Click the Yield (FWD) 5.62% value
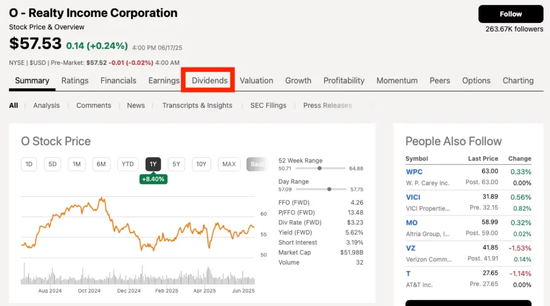This screenshot has height=306, width=550. (354, 233)
